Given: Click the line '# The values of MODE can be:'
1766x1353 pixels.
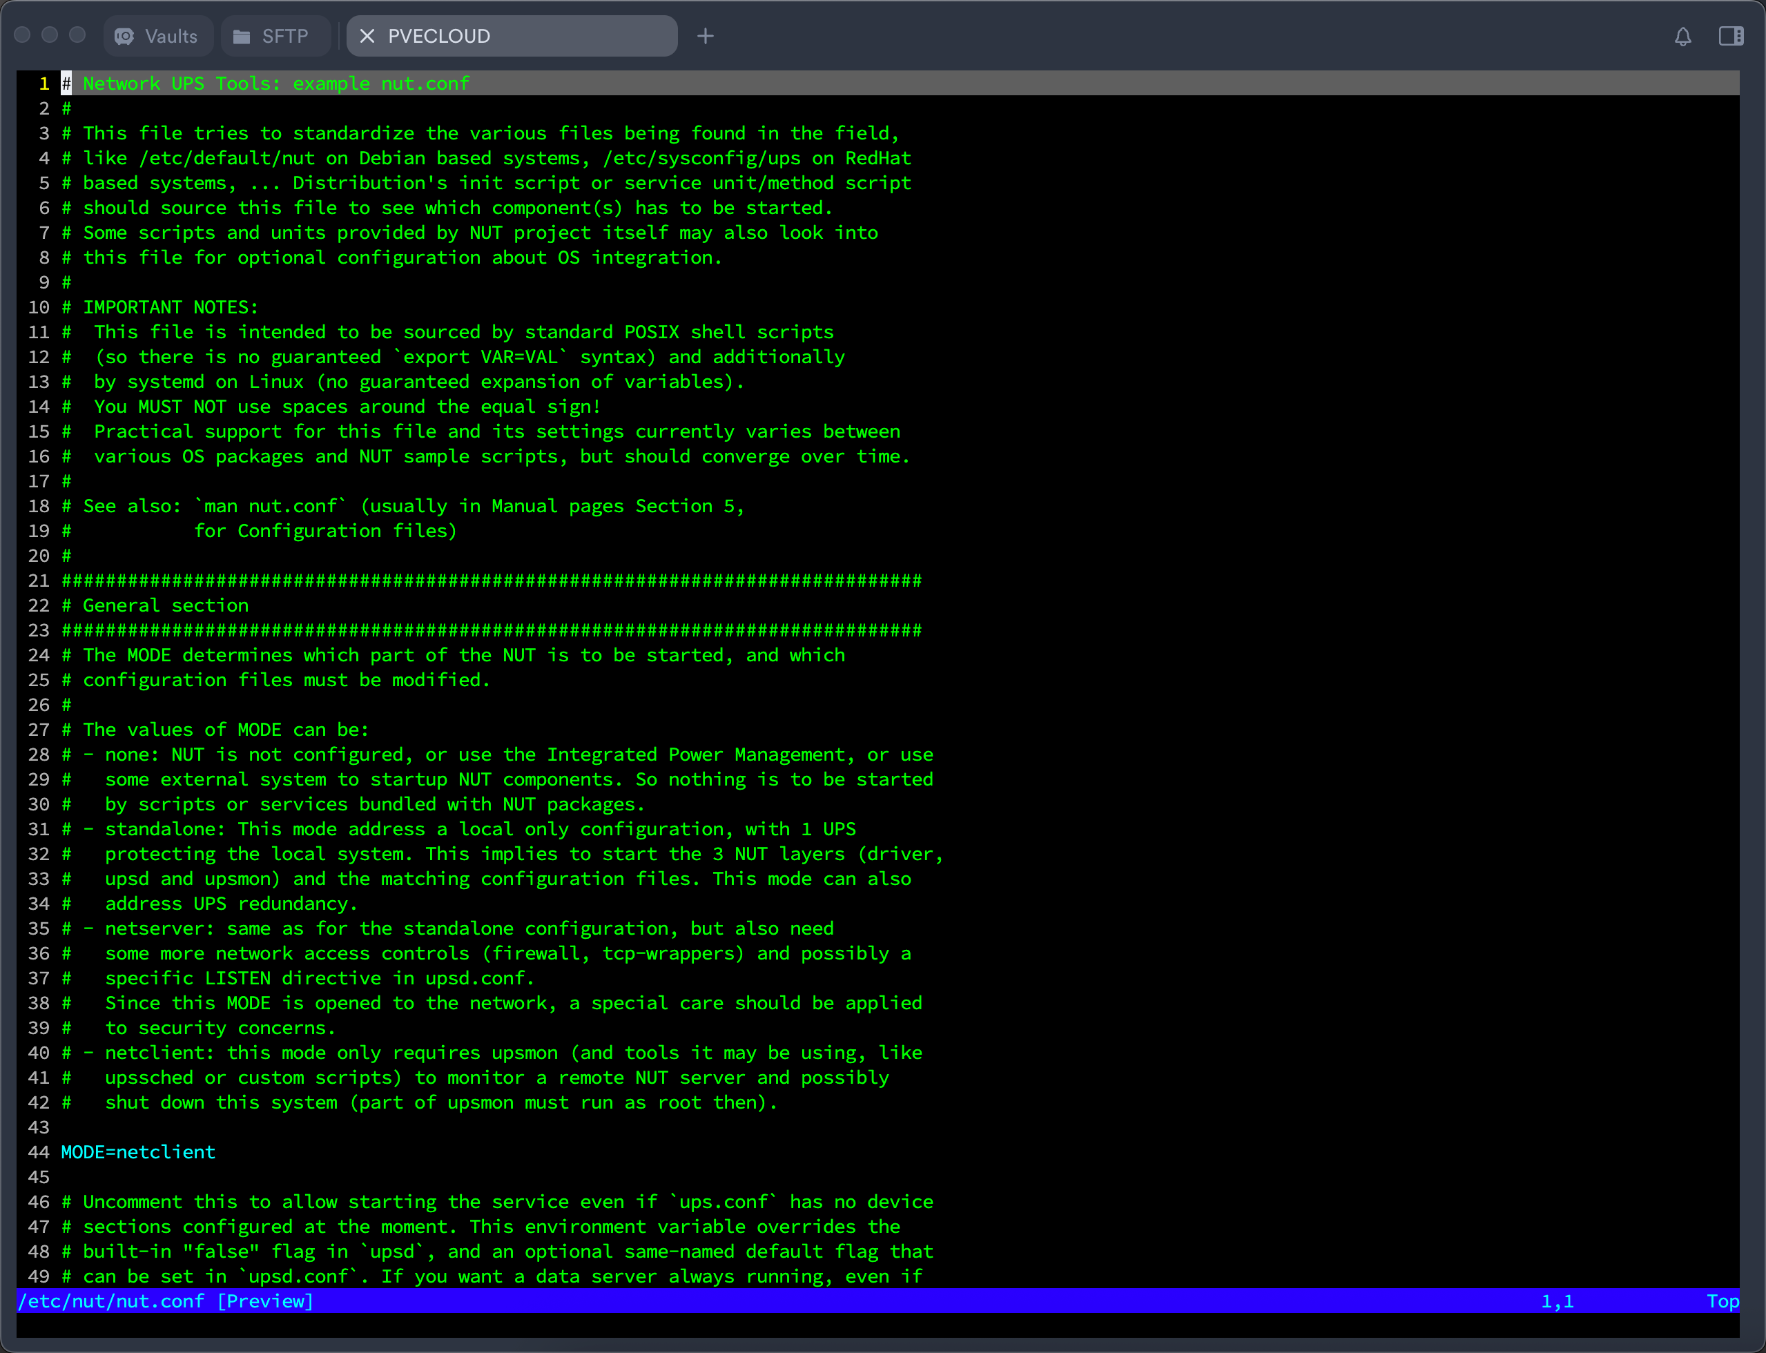Looking at the screenshot, I should (x=215, y=730).
